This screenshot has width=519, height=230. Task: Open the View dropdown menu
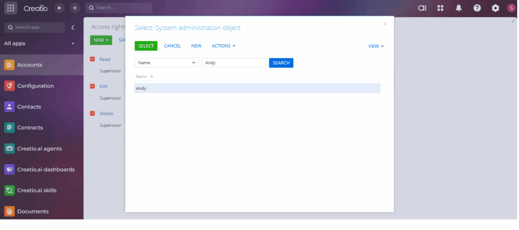pyautogui.click(x=376, y=46)
